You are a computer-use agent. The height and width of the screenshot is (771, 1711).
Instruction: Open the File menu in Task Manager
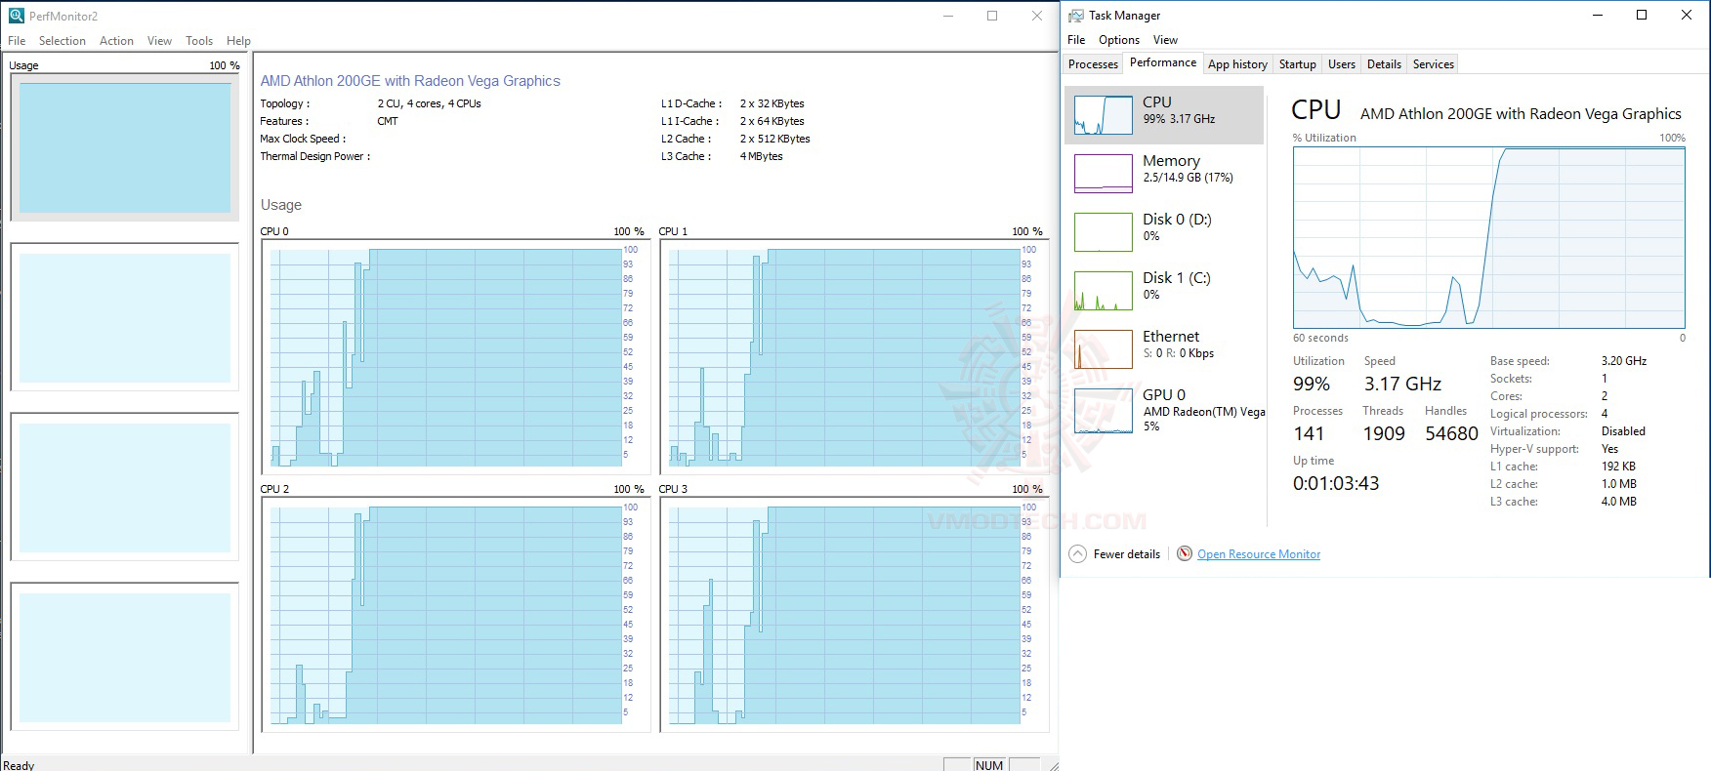(1076, 40)
